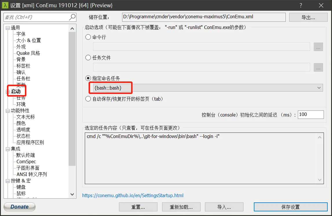
Task: Select 自动保存/恢复打开的标签页 radio option
Action: click(88, 99)
